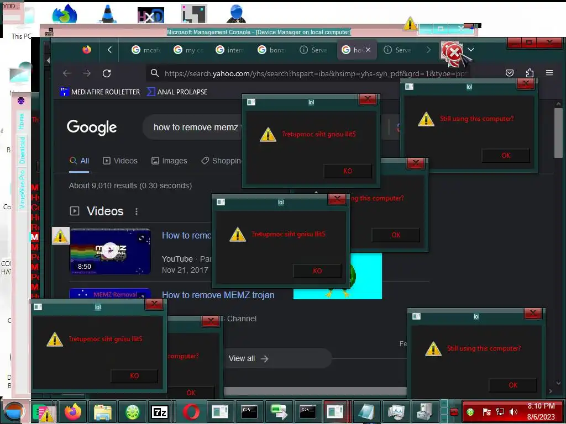Open Opera from the taskbar
Screen dimensions: 566x424
coord(191,411)
